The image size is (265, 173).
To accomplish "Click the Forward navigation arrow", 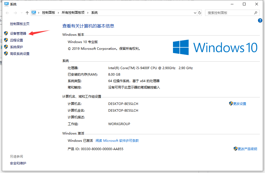I will (x=15, y=13).
